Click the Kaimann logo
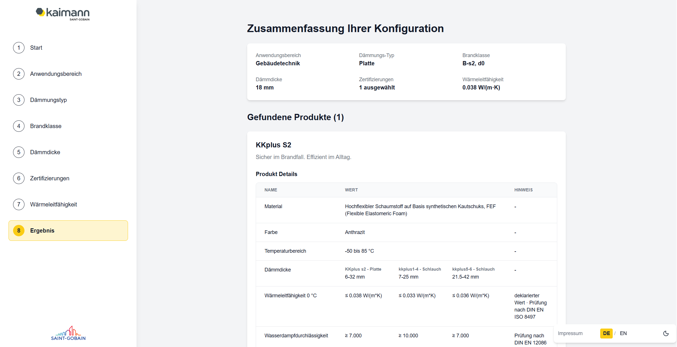The width and height of the screenshot is (677, 347). pyautogui.click(x=63, y=14)
